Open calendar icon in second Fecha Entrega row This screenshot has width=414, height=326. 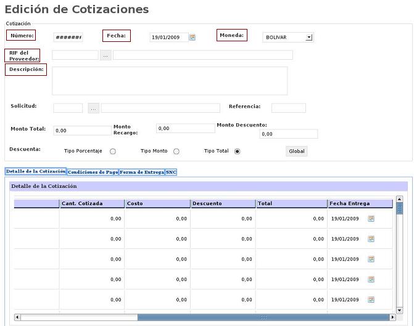pyautogui.click(x=371, y=239)
